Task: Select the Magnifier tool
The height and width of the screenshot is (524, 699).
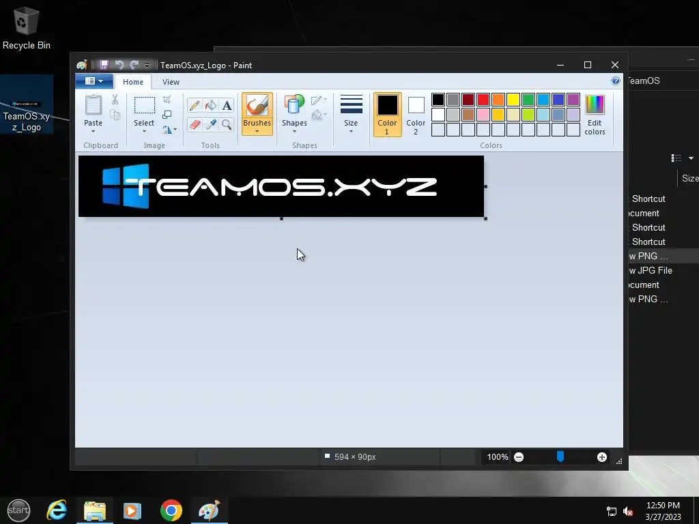Action: coord(227,124)
